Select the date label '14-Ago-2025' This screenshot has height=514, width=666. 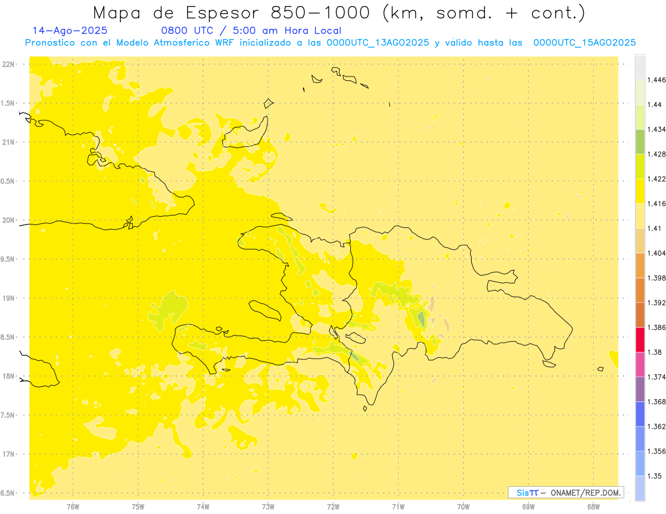(x=69, y=31)
